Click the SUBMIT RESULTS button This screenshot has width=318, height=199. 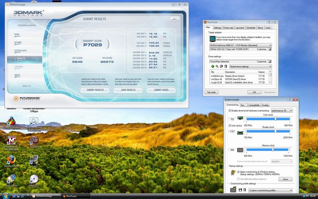pyautogui.click(x=95, y=90)
